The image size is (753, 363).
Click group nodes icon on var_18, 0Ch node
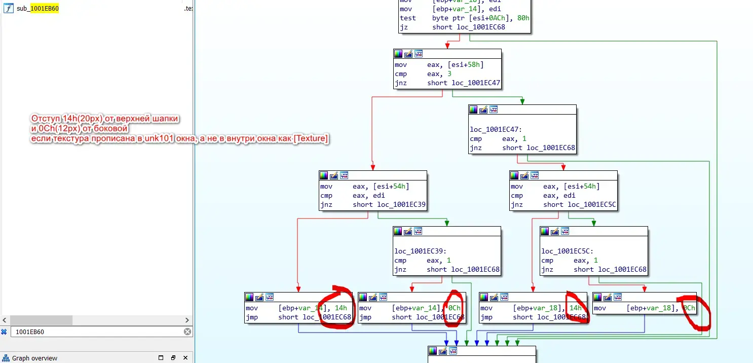pos(618,297)
